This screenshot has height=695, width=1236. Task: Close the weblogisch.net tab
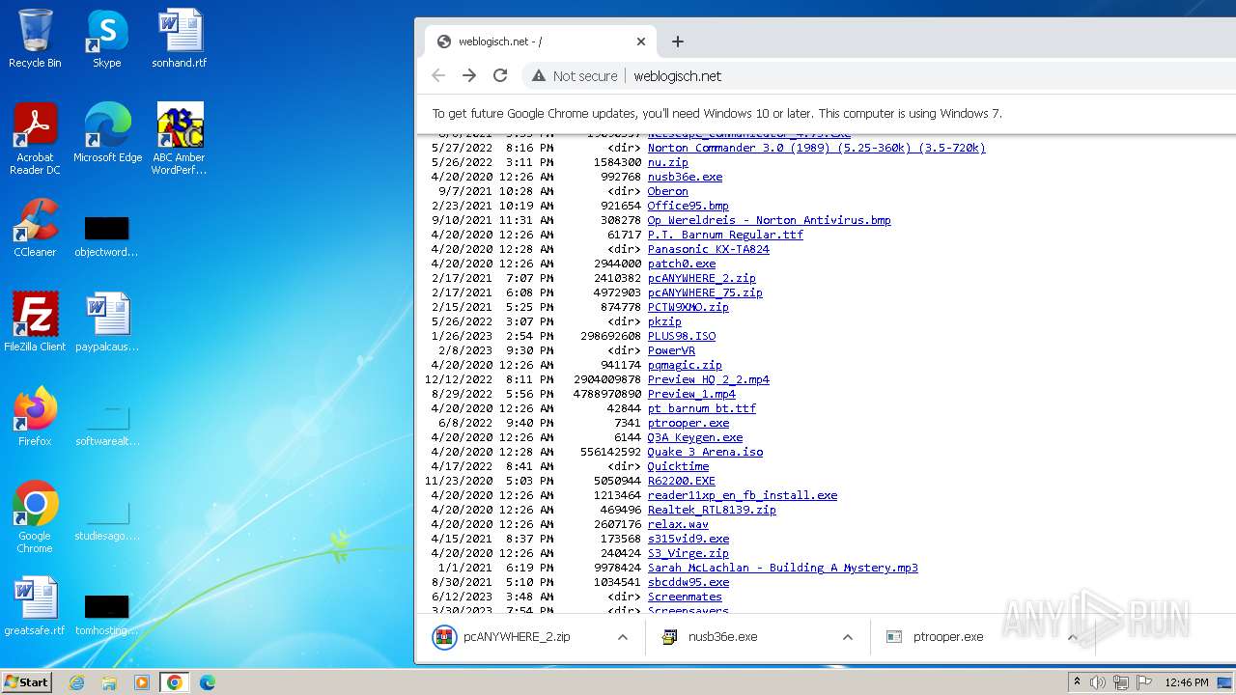pos(641,42)
